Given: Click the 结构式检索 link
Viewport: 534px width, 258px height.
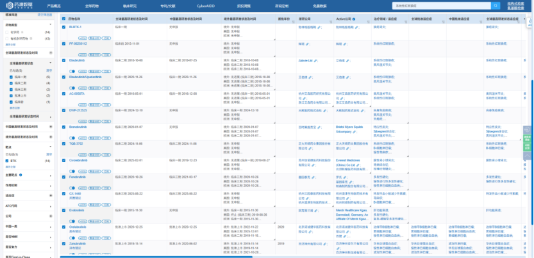Looking at the screenshot, I should tap(515, 3).
